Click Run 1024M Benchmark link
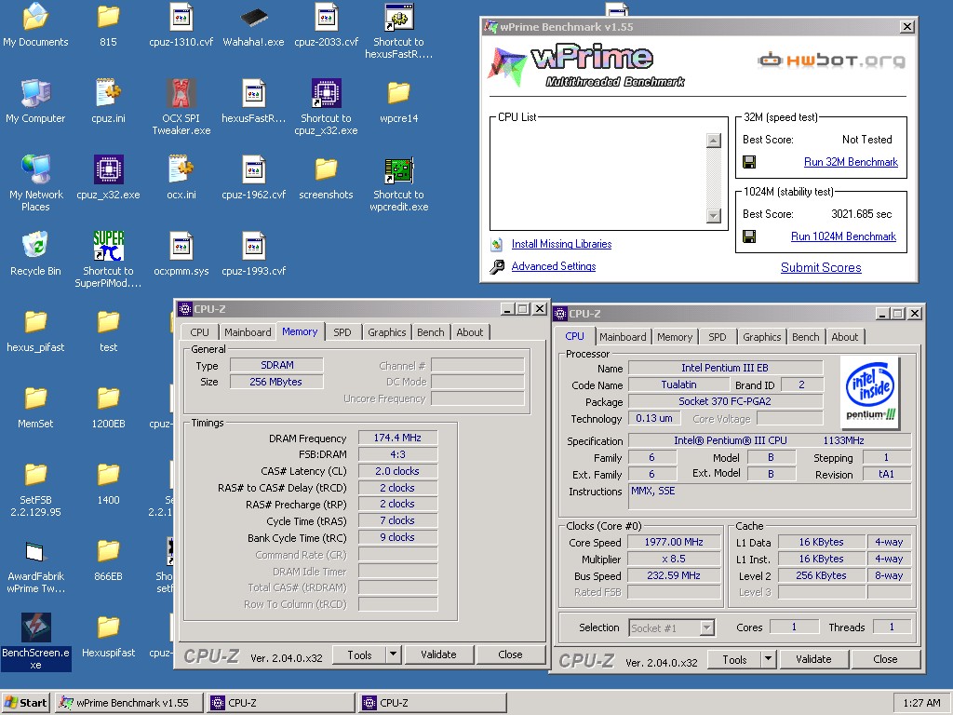Viewport: 953px width, 715px height. tap(843, 236)
